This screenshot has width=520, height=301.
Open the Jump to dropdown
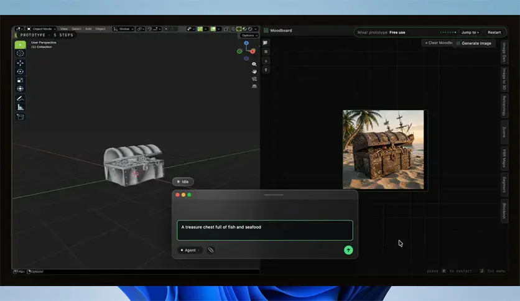pos(470,32)
